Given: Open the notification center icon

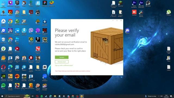Looking at the screenshot, I should tap(171, 96).
